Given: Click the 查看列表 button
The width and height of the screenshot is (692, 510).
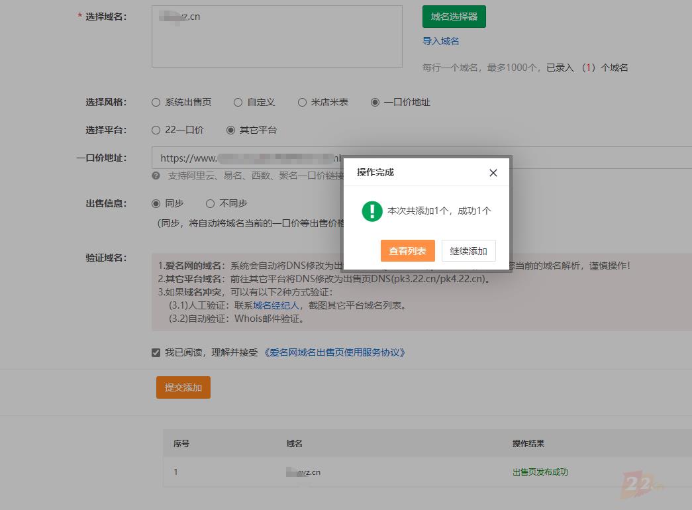Looking at the screenshot, I should (407, 251).
